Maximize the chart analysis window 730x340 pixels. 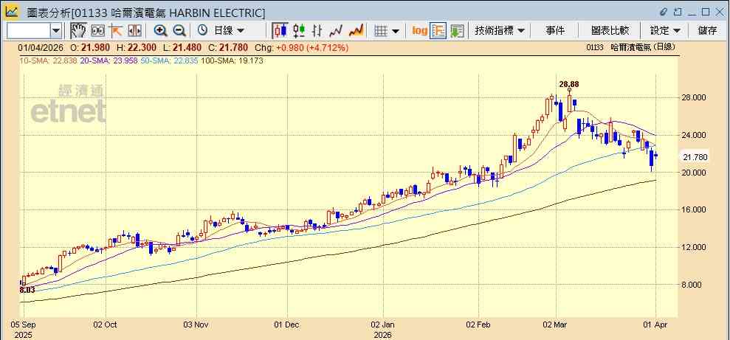tap(706, 12)
